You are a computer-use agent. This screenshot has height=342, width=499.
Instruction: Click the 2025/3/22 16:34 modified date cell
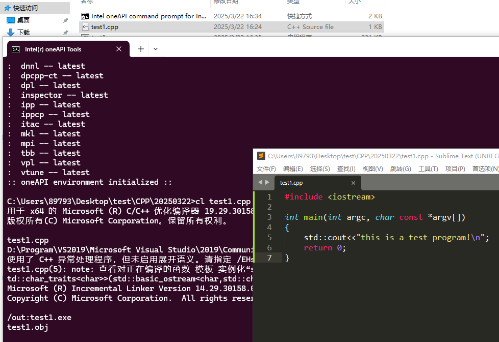(238, 16)
